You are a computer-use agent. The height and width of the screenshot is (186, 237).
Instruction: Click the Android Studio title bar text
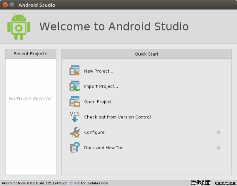(x=37, y=5)
